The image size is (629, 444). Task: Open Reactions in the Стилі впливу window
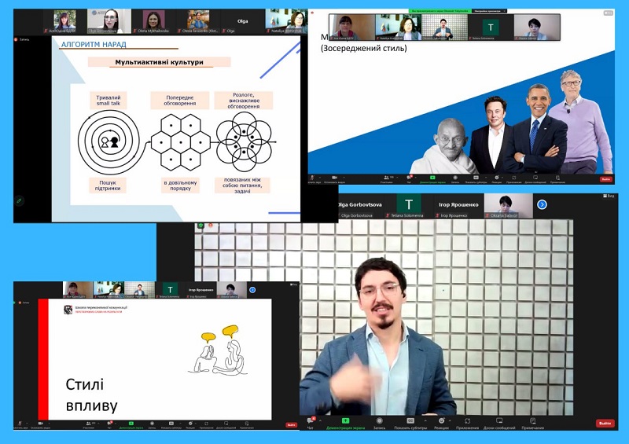(x=190, y=425)
